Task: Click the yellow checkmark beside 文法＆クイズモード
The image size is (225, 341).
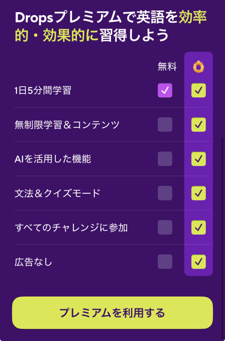Action: pos(198,193)
